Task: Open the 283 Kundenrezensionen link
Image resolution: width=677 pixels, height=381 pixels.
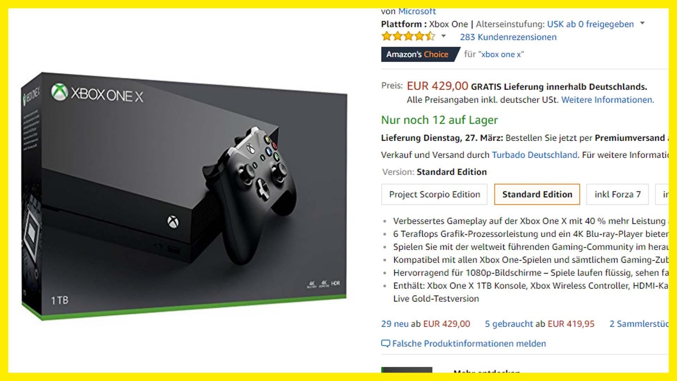Action: click(508, 37)
